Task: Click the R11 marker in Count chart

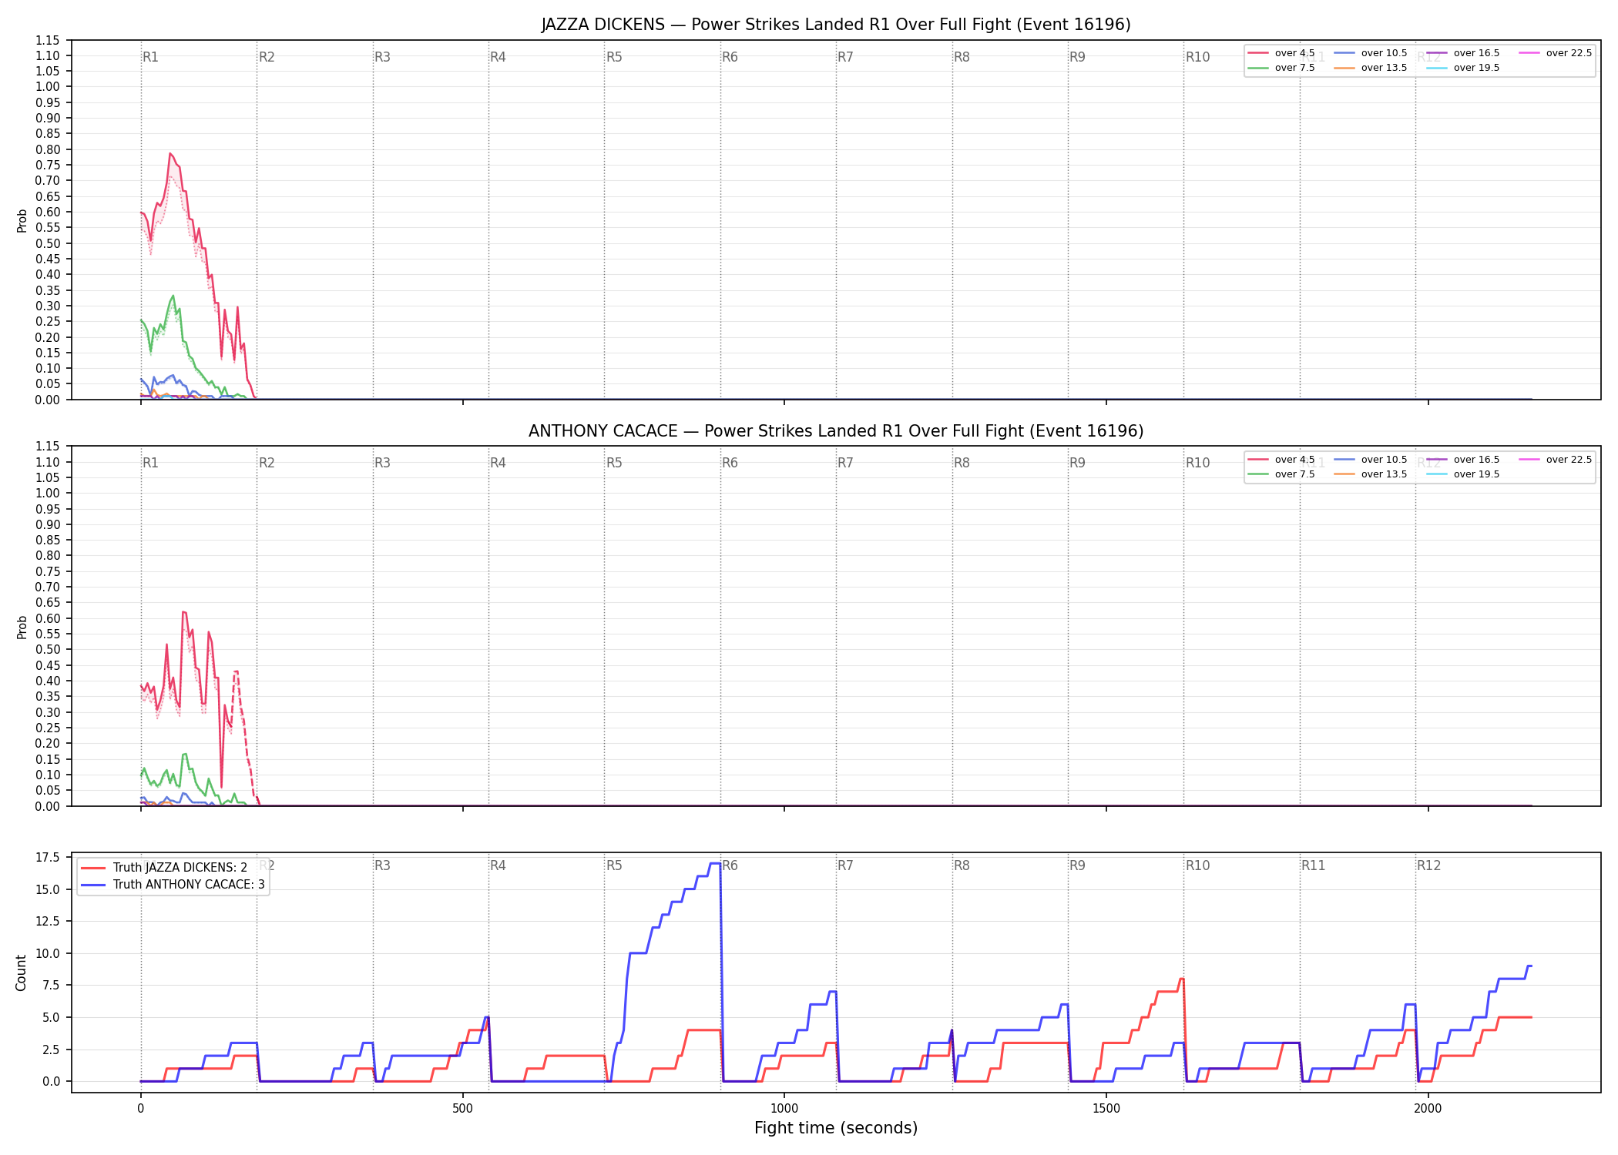Action: tap(1314, 865)
